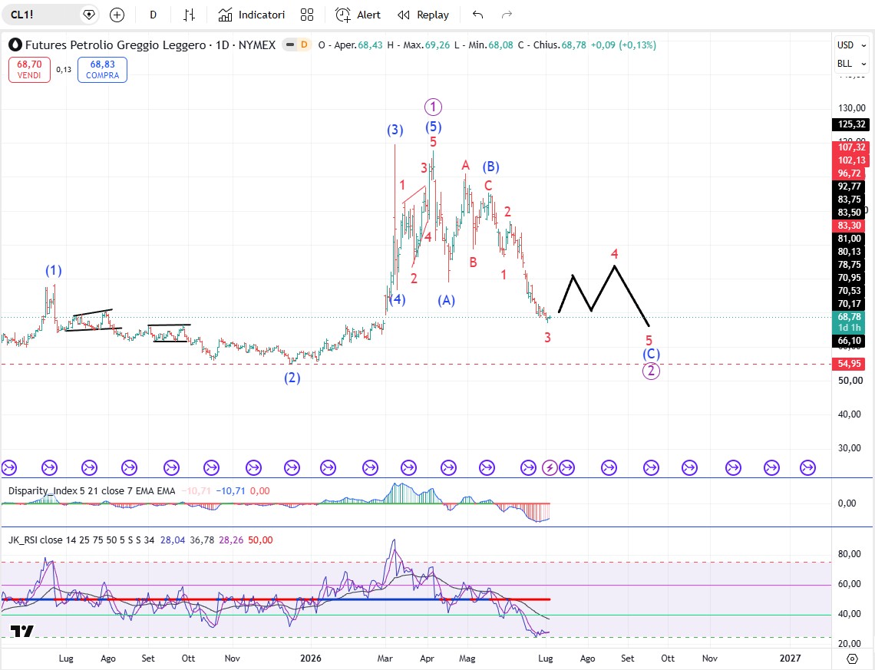Select the blue (C) wave label
The height and width of the screenshot is (670, 875).
(x=651, y=354)
